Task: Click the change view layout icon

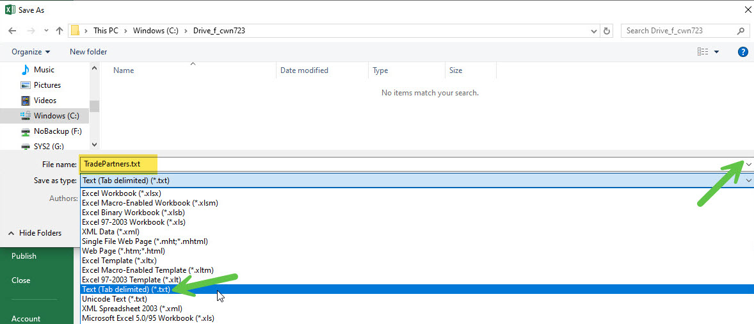Action: coord(703,52)
